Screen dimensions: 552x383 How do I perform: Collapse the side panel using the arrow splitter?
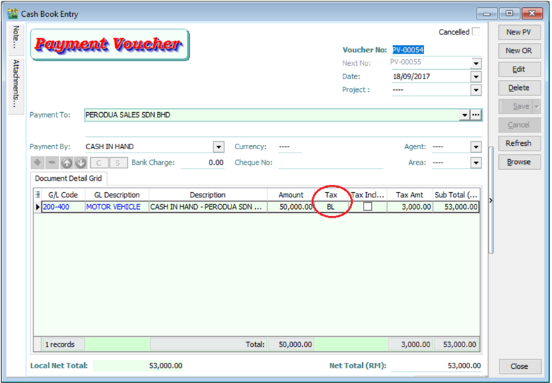pyautogui.click(x=490, y=200)
